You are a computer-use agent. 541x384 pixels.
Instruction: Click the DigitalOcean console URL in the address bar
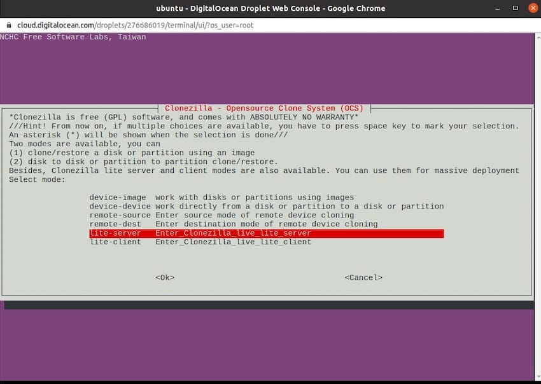pyautogui.click(x=135, y=25)
